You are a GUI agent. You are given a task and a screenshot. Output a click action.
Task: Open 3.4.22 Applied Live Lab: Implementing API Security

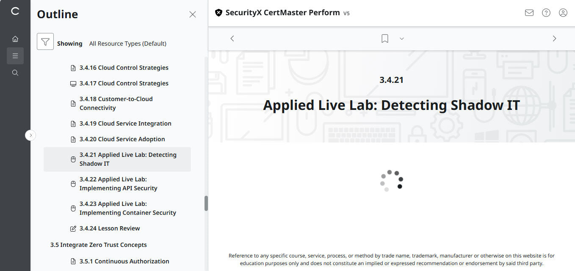[x=118, y=184]
